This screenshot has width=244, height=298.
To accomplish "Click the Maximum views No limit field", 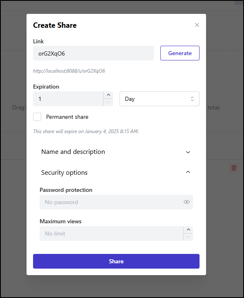I will point(111,234).
